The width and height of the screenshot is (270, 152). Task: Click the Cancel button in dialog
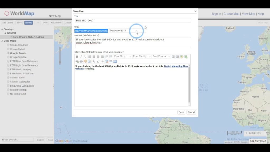tap(191, 112)
